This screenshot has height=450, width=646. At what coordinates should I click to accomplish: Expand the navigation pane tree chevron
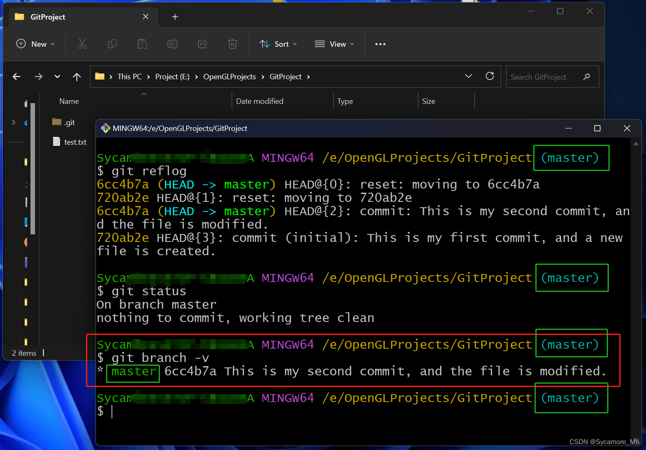coord(14,122)
